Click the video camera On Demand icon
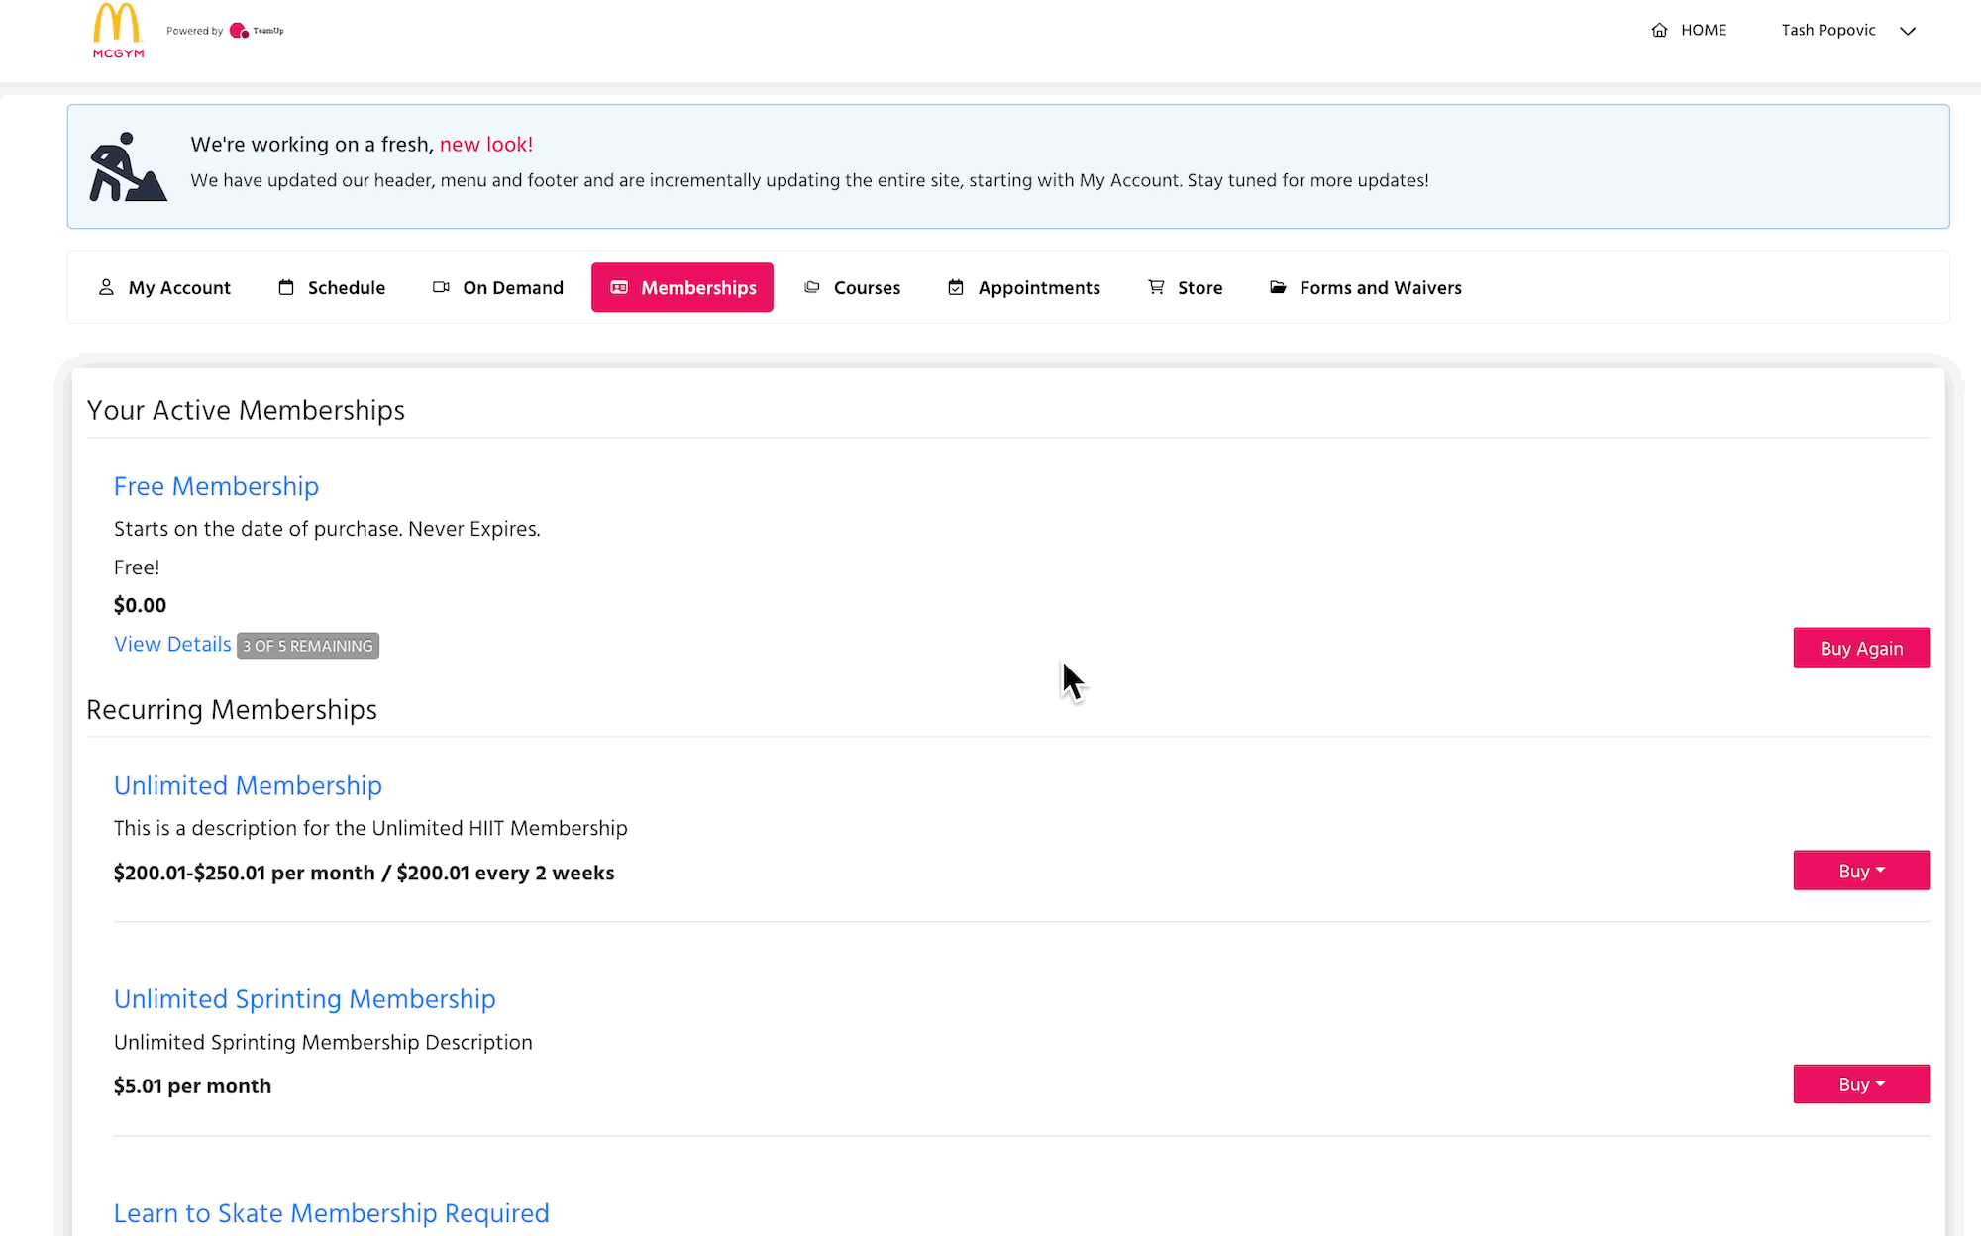This screenshot has width=1981, height=1236. pos(441,287)
